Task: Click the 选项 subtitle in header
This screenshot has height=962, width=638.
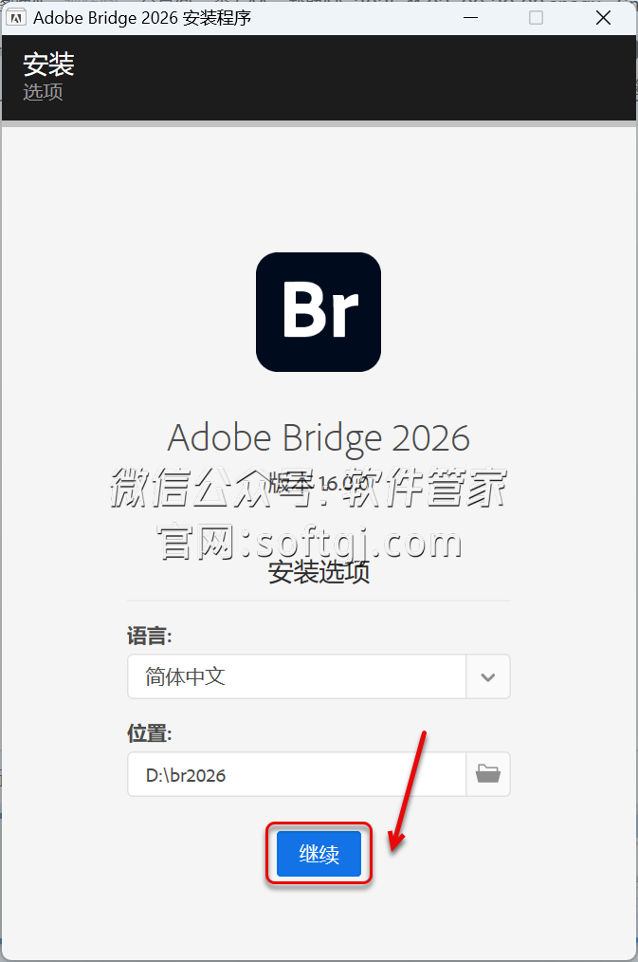Action: point(43,92)
